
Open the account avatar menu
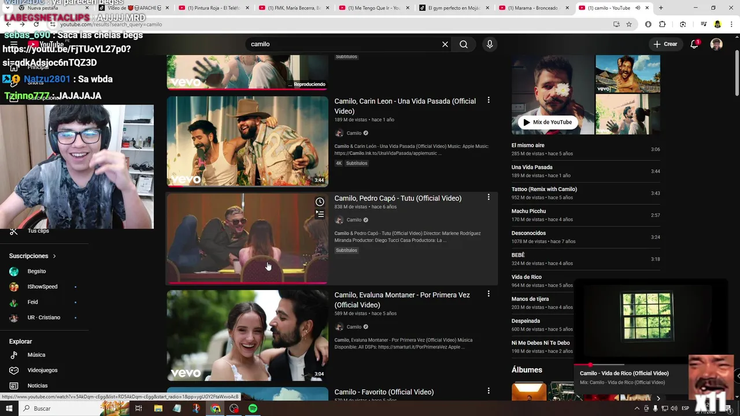click(716, 44)
